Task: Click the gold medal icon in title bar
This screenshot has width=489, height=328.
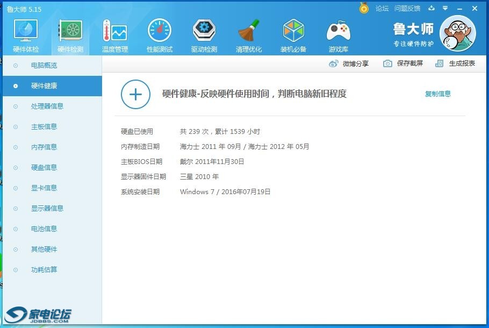Action: point(364,8)
